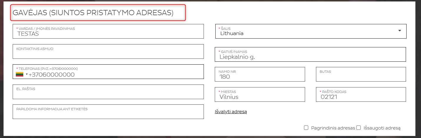The height and width of the screenshot is (138, 421).
Task: Click the Papildoma informacija ant etiketės field
Action: (108, 112)
